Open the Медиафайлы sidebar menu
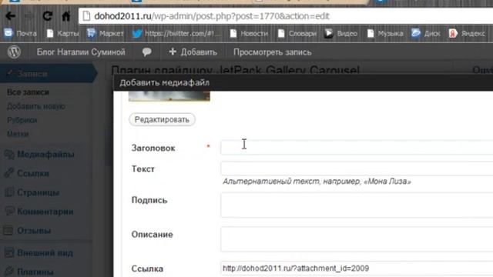This screenshot has height=277, width=493. click(x=39, y=155)
